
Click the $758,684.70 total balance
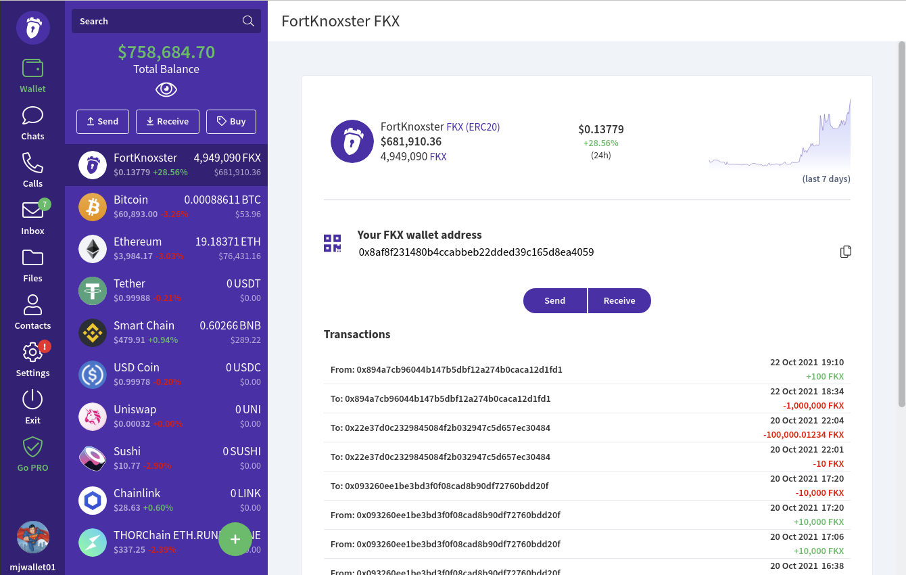[166, 52]
